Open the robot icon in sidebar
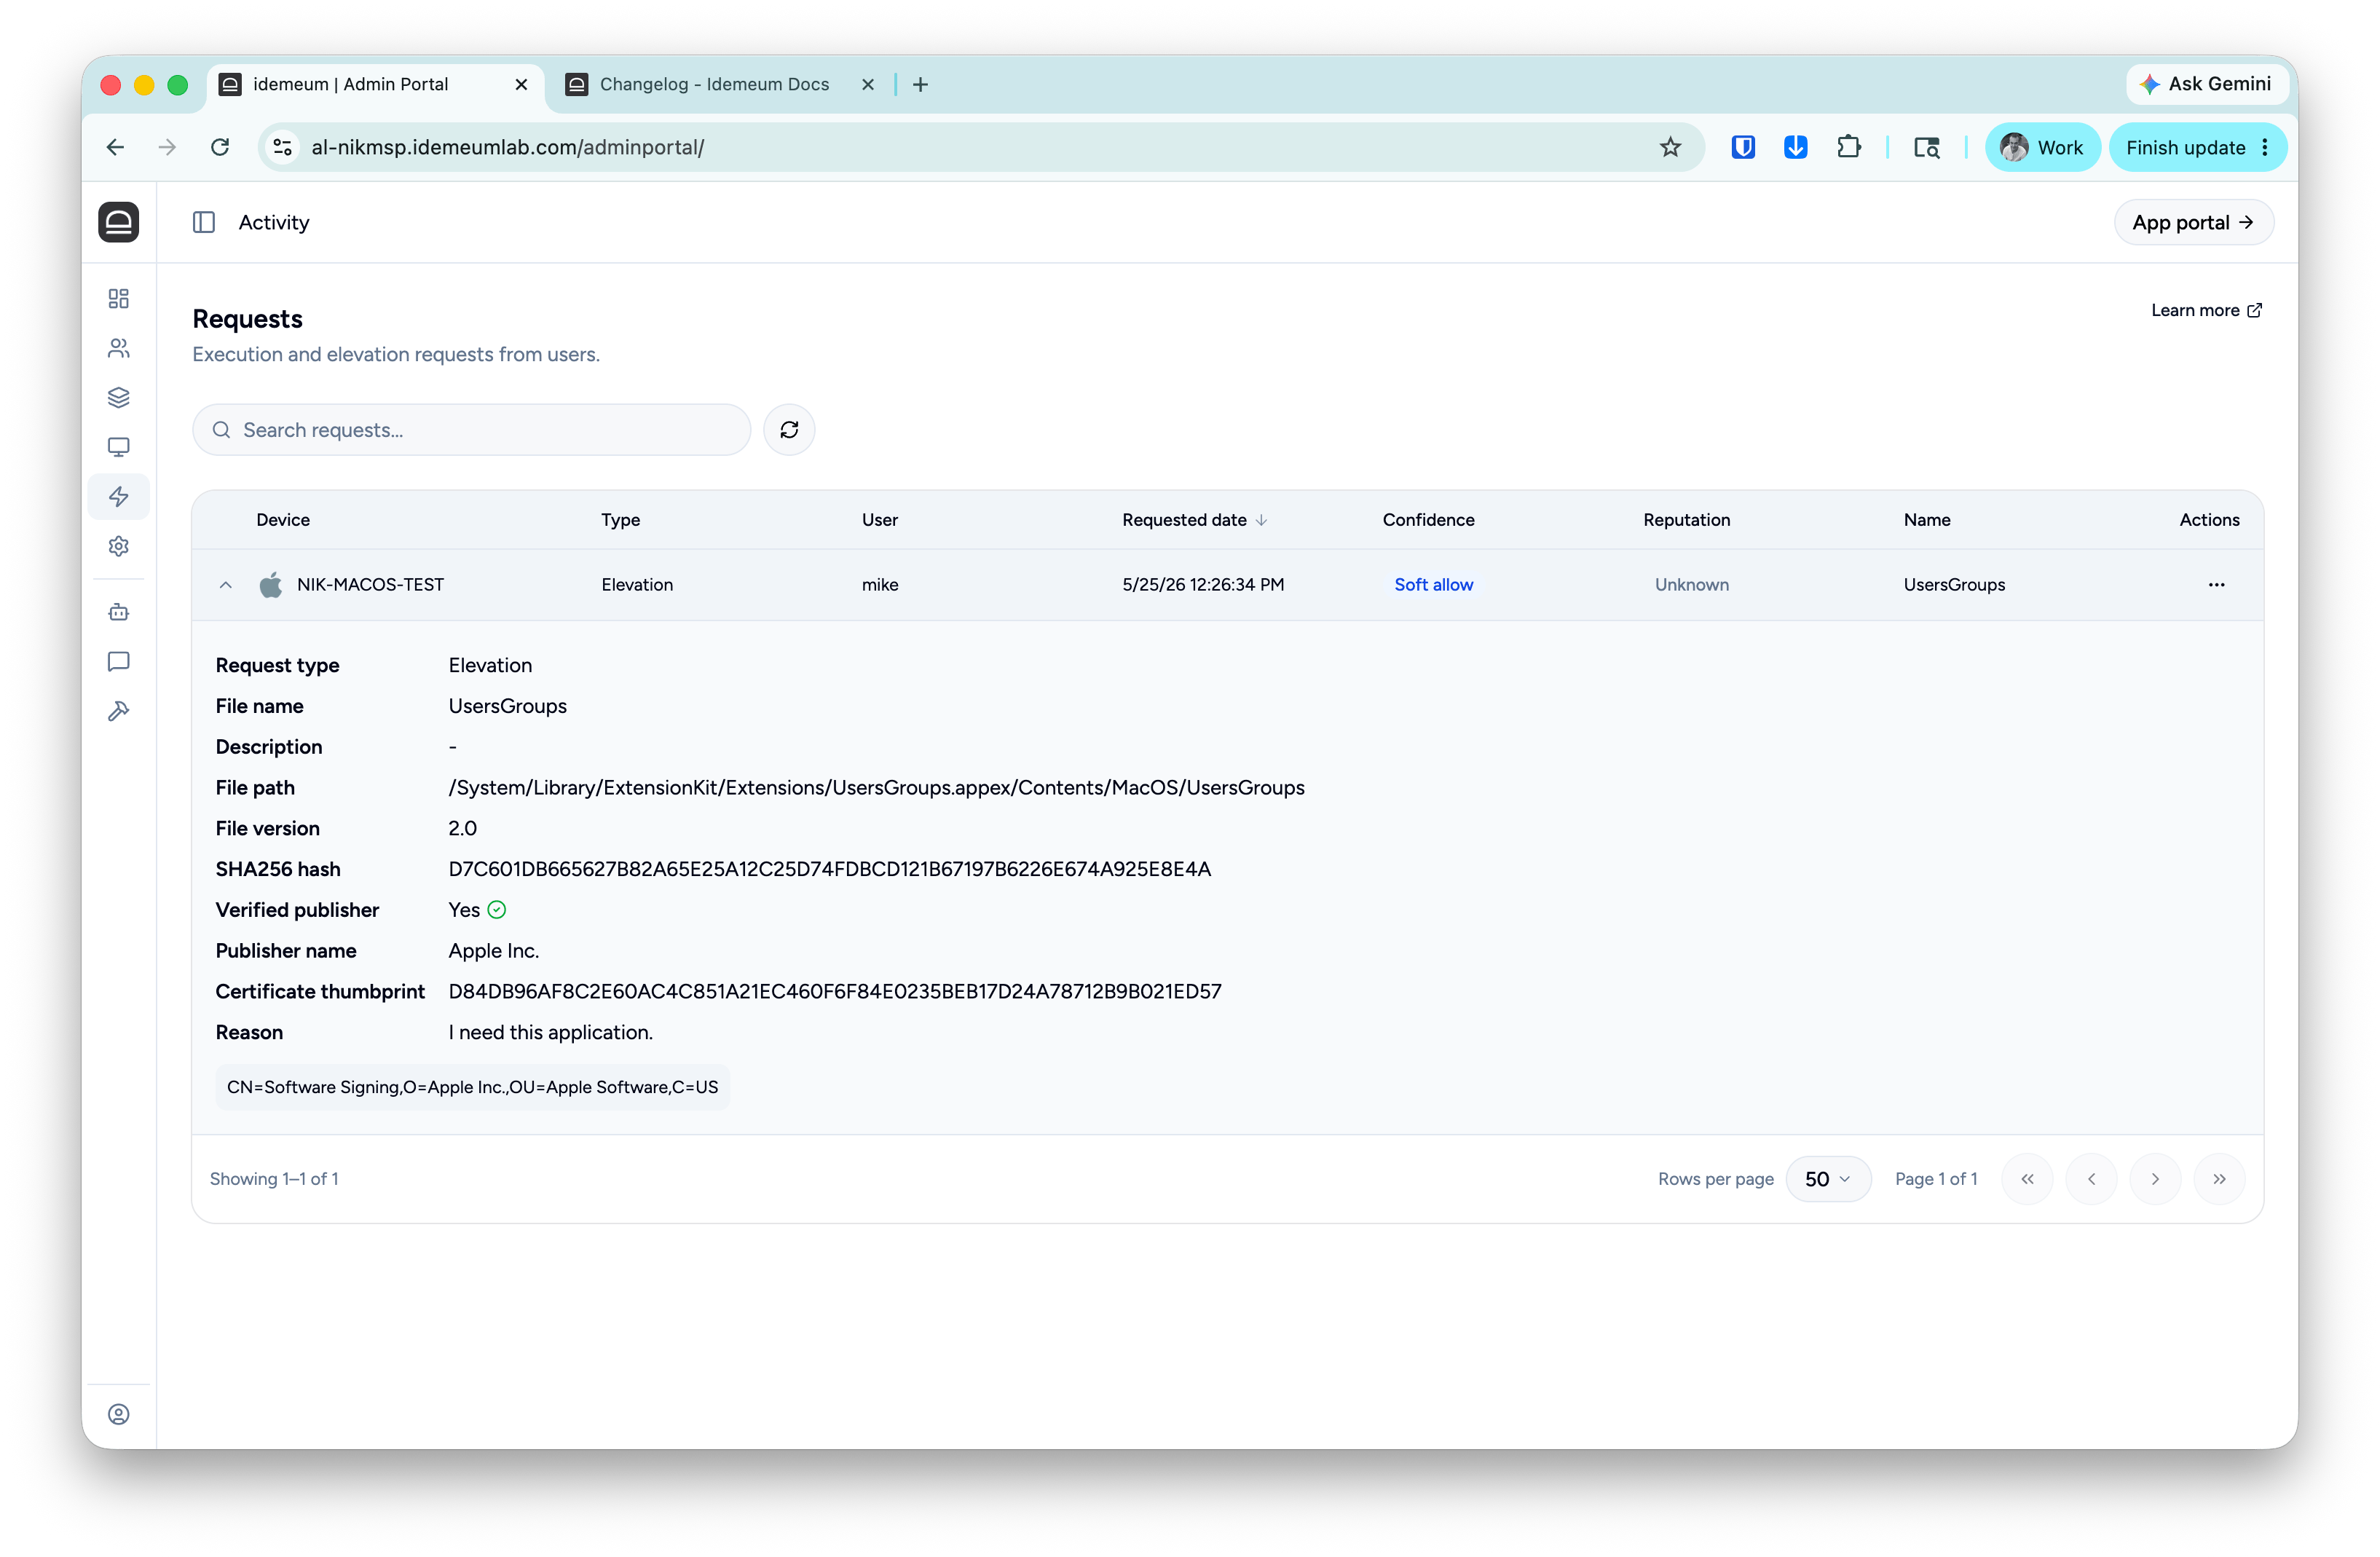 point(118,612)
